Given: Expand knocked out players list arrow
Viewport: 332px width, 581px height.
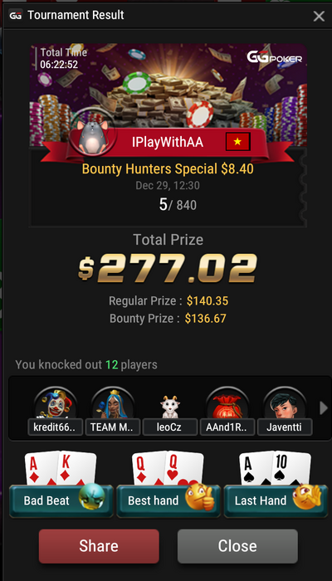Looking at the screenshot, I should click(324, 408).
